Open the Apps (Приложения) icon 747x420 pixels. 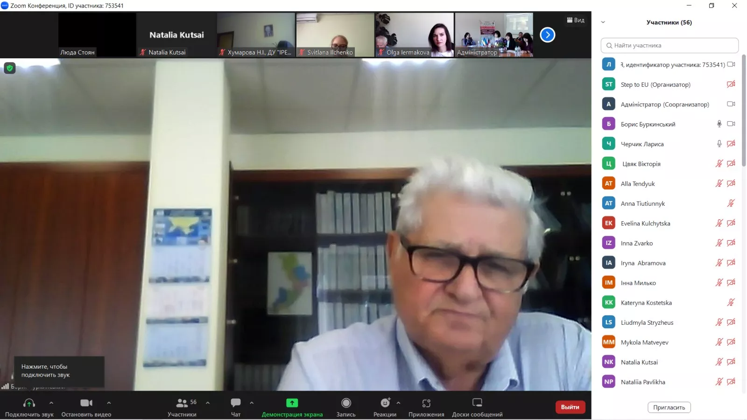(426, 403)
